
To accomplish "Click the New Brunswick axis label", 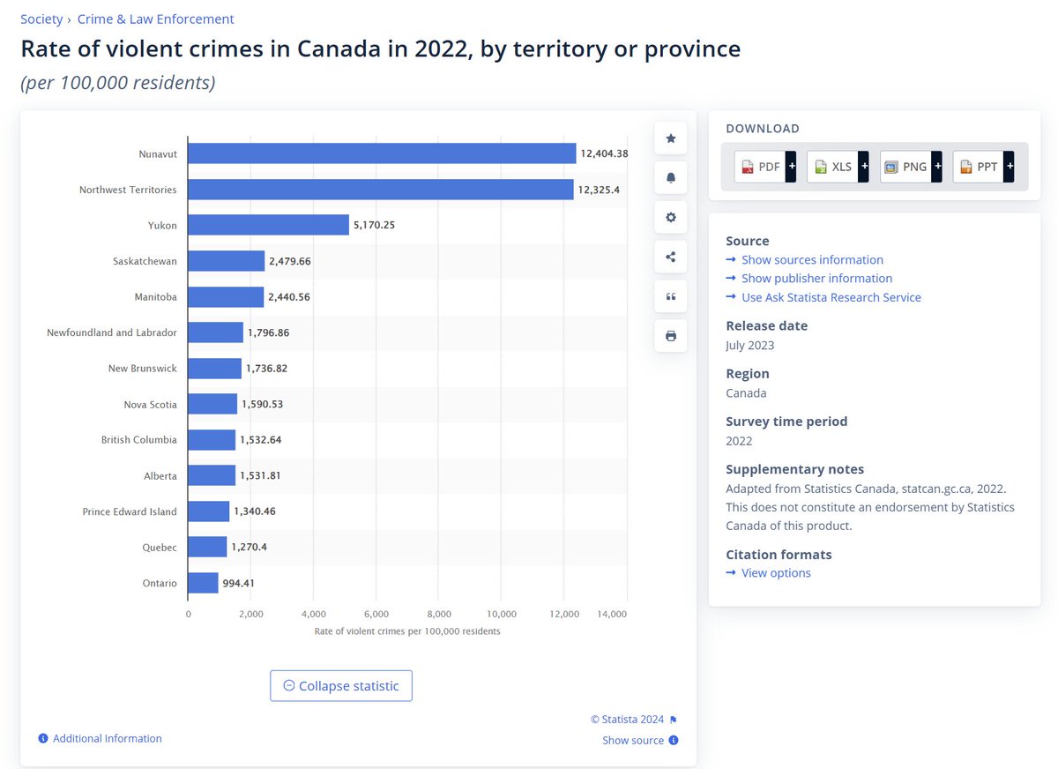I will [143, 369].
